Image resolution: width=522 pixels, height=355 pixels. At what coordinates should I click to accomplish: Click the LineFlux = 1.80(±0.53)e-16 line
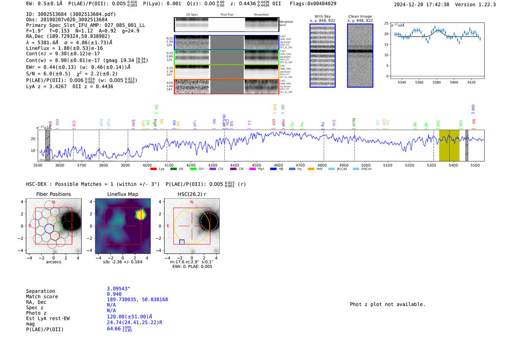65,48
